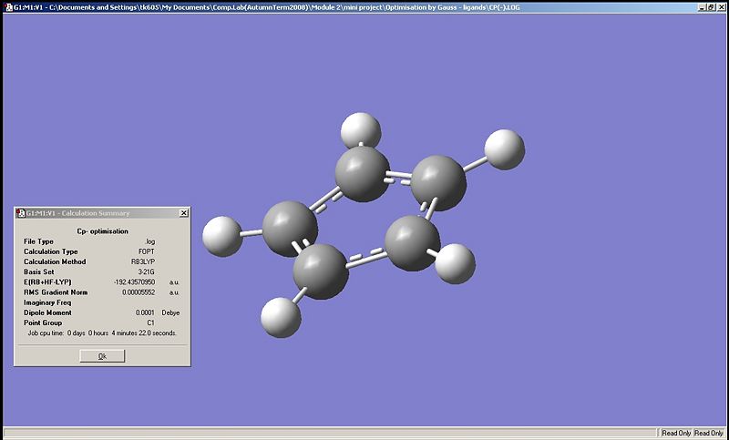Click the Ok button in Calculation Summary
Image resolution: width=729 pixels, height=440 pixels.
click(102, 356)
